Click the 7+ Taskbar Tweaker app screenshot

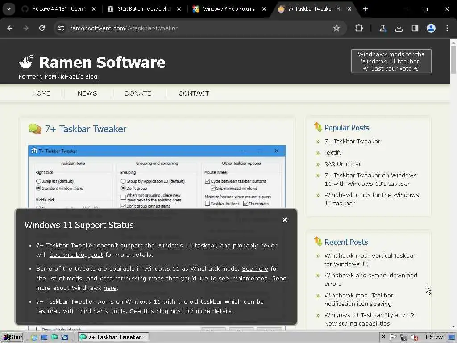(157, 177)
